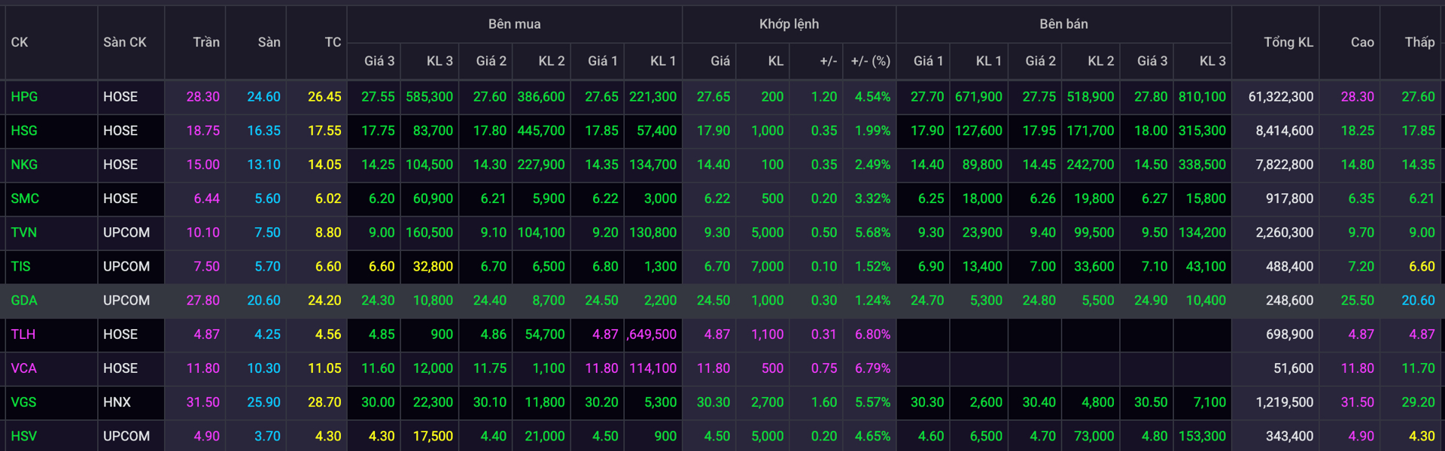Sort by the +/- (%) column header
The image size is (1445, 451).
tap(870, 61)
